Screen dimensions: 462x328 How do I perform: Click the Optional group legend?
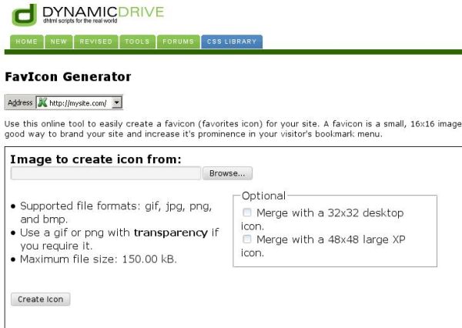pos(263,196)
